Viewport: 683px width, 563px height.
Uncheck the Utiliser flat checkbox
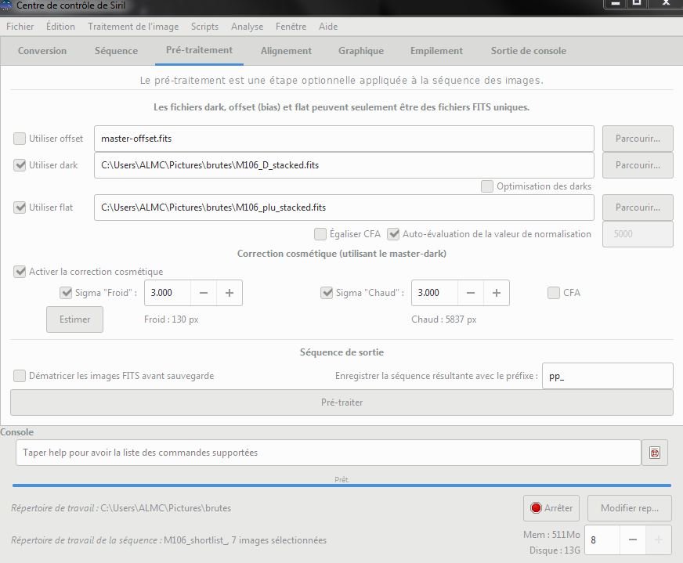20,208
